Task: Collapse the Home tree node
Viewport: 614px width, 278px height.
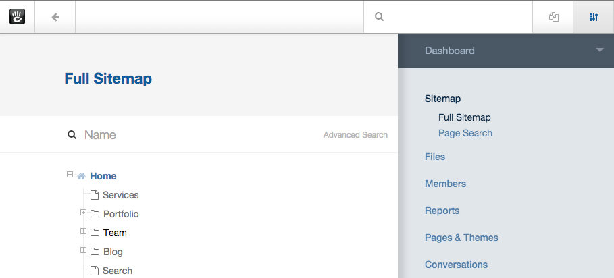Action: pos(70,174)
